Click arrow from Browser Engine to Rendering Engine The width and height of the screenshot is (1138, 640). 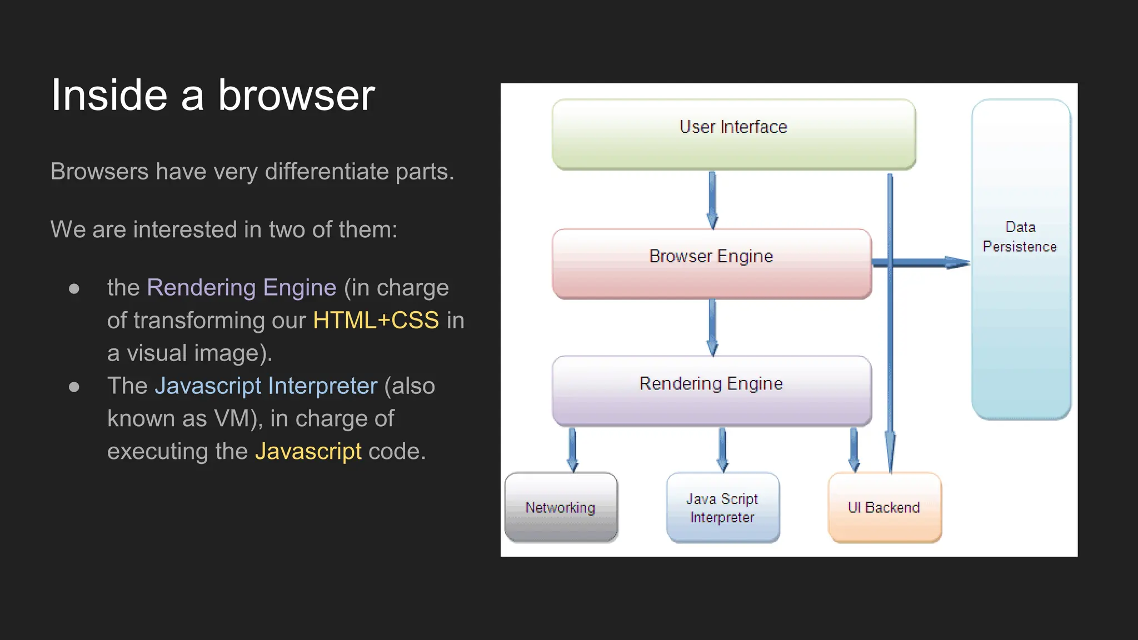712,327
